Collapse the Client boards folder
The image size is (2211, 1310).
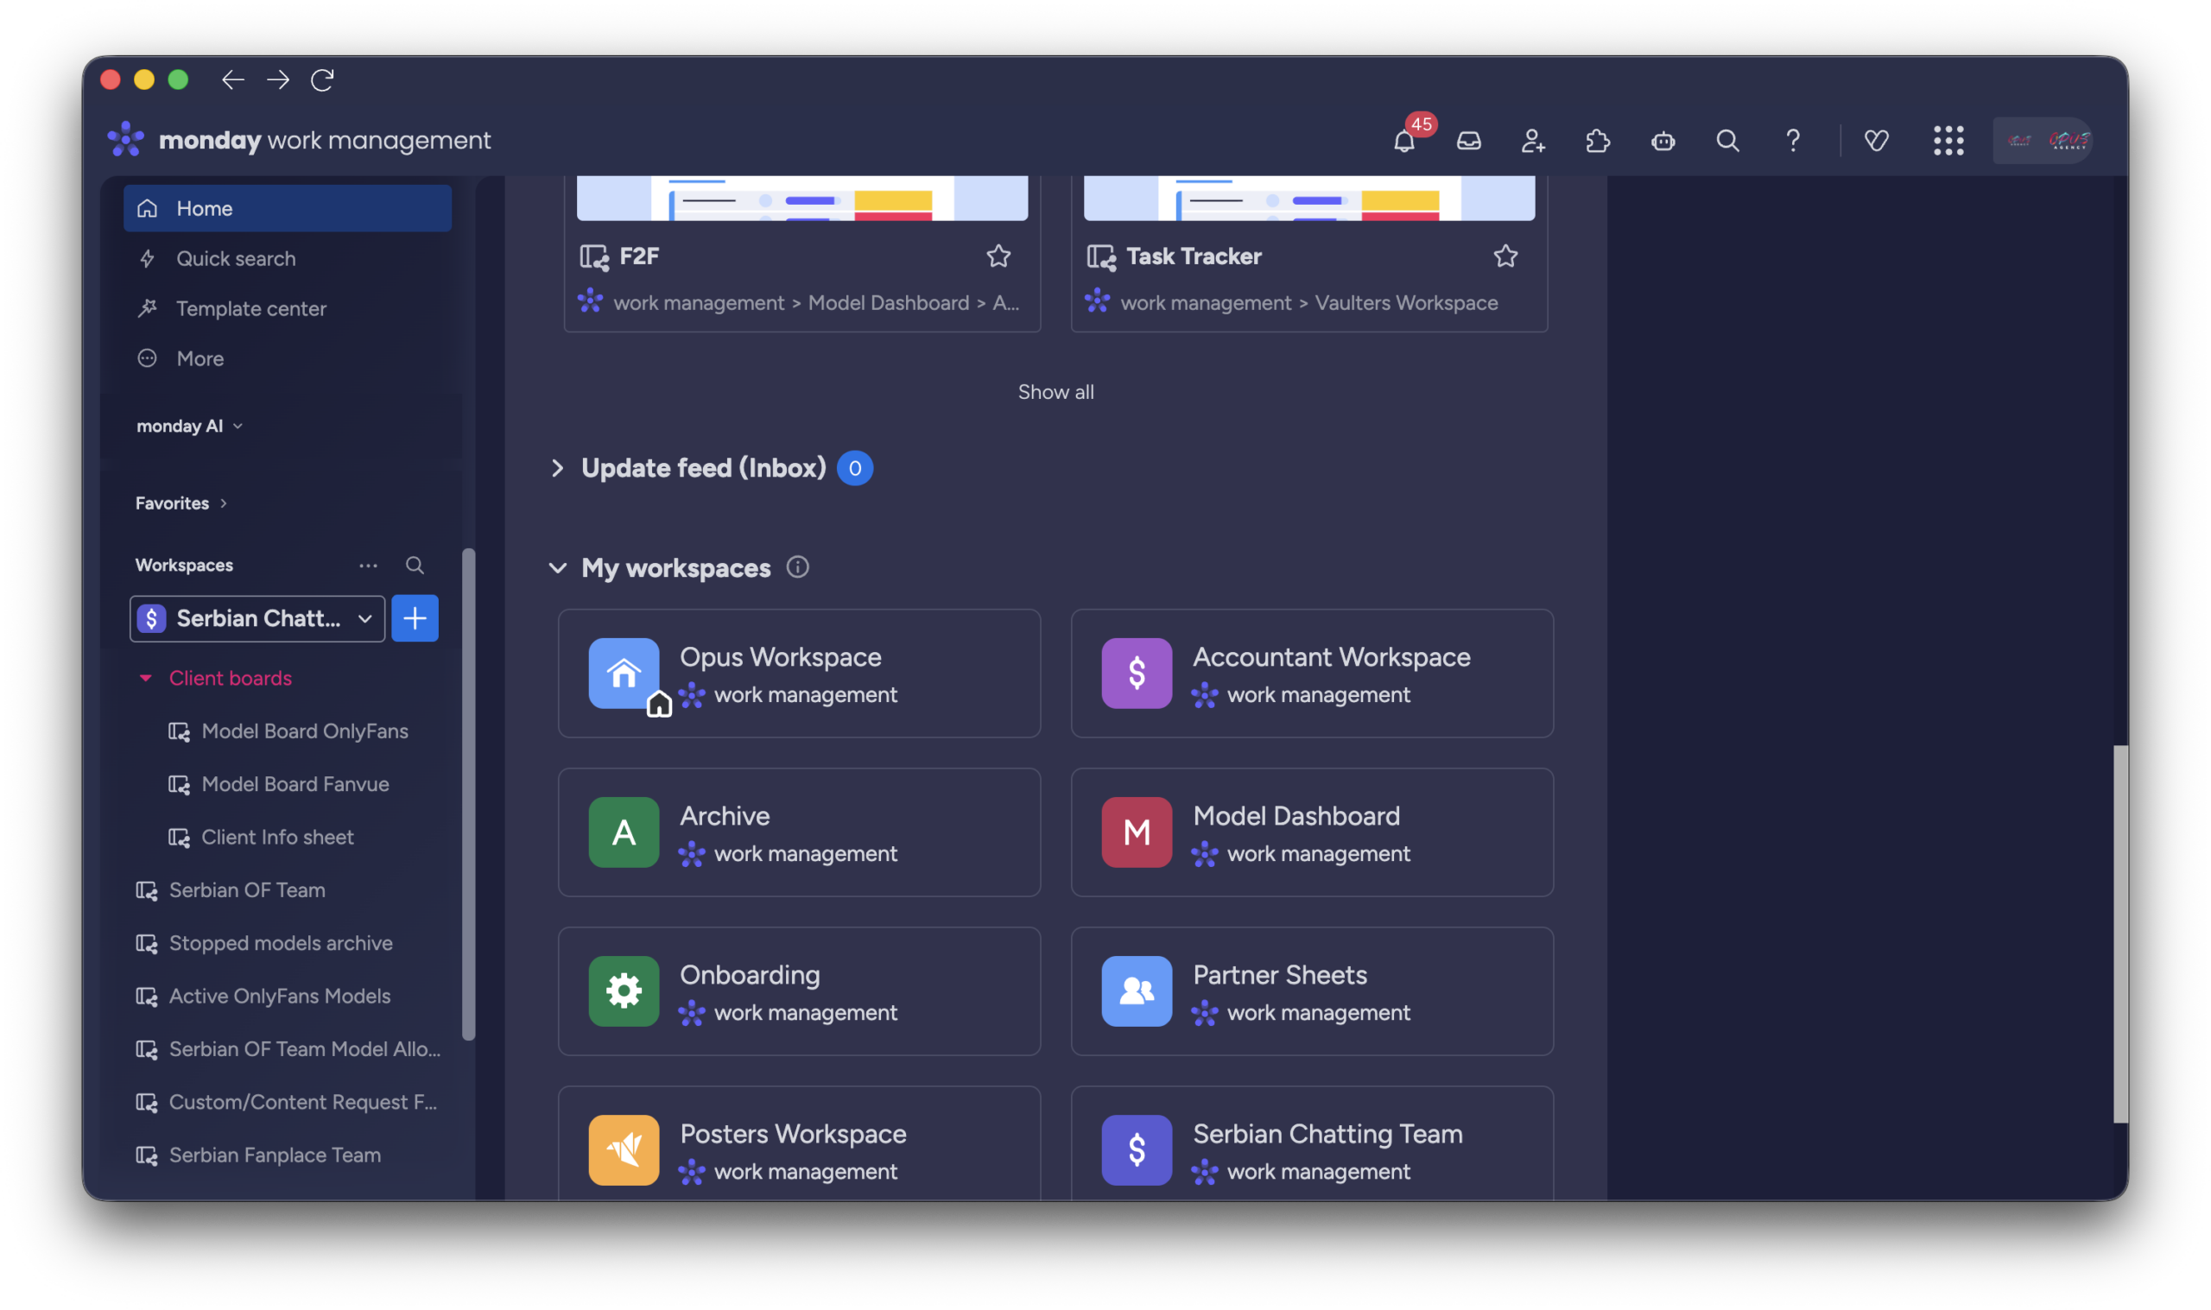tap(146, 678)
